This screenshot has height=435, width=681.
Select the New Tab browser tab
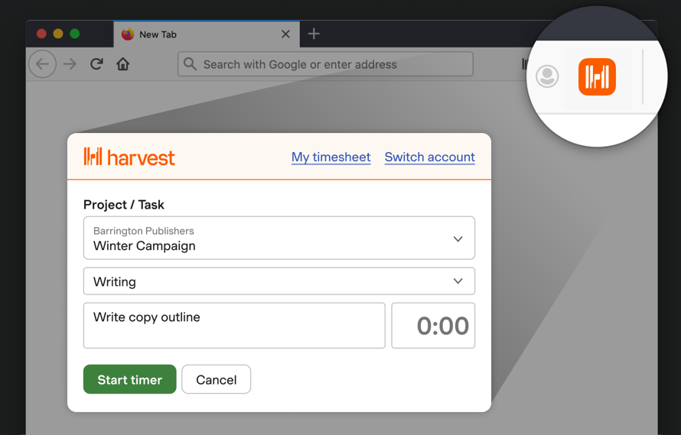207,34
